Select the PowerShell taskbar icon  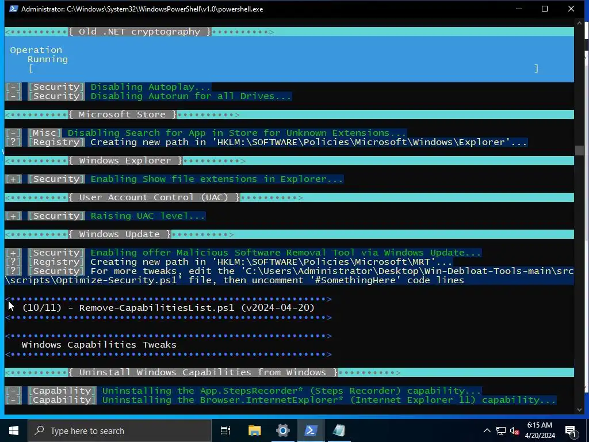pos(311,430)
